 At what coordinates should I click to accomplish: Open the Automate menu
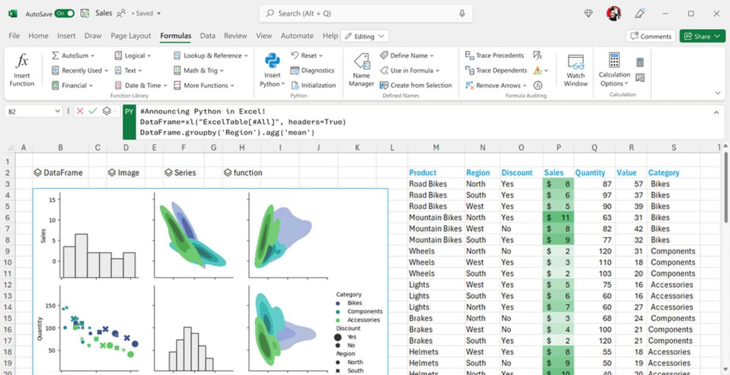[297, 36]
